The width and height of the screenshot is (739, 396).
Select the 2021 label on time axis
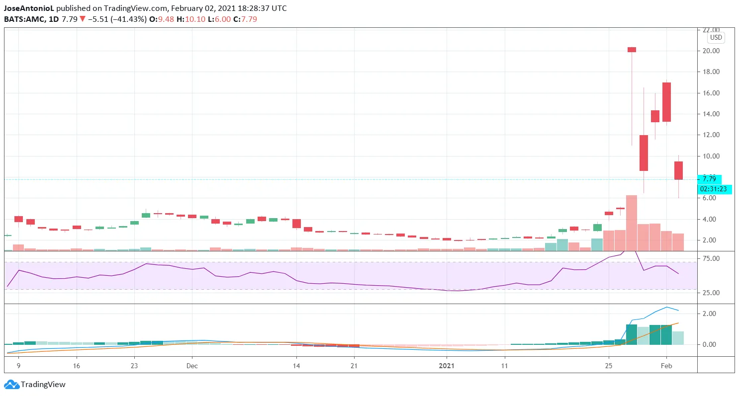coord(447,366)
